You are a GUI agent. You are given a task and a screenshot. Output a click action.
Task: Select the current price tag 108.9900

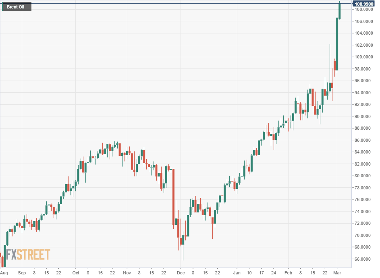point(363,4)
